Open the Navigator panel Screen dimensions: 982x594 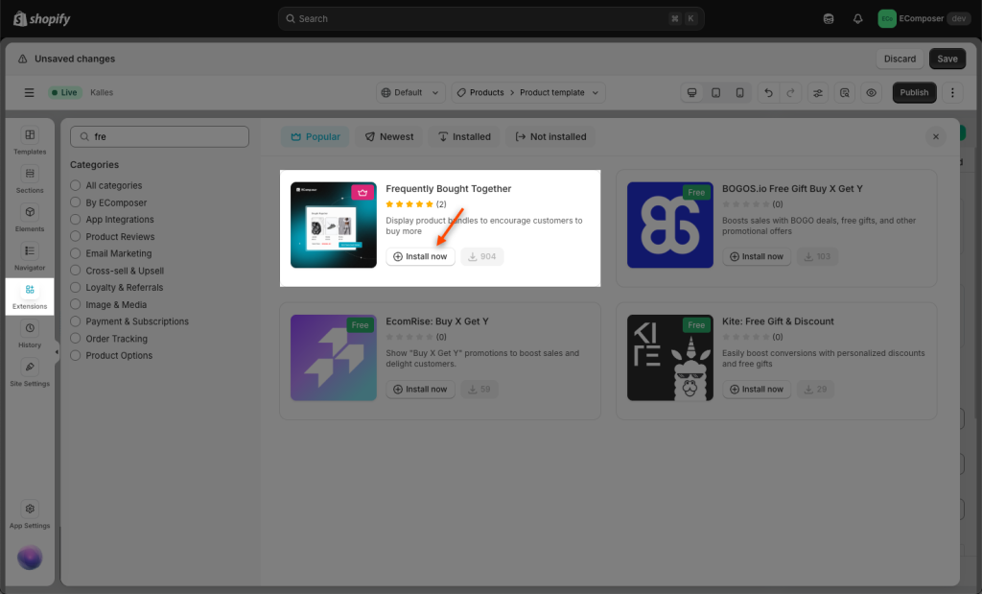(x=30, y=256)
